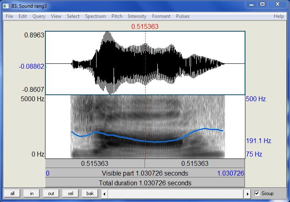Viewport: 290px width, 202px height.
Task: Click the -0.08862 amplitude value label
Action: click(x=32, y=66)
